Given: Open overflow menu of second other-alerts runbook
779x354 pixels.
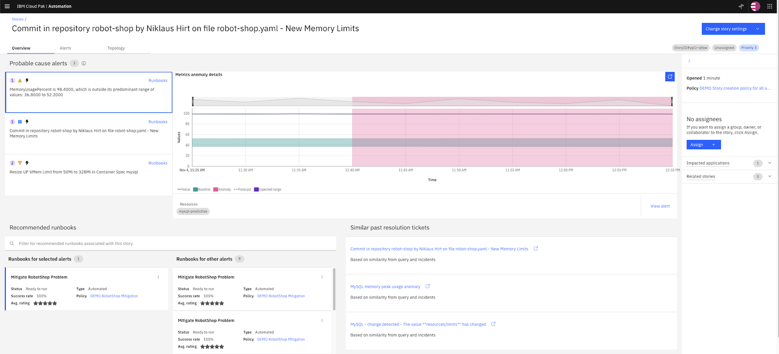Looking at the screenshot, I should coord(322,321).
